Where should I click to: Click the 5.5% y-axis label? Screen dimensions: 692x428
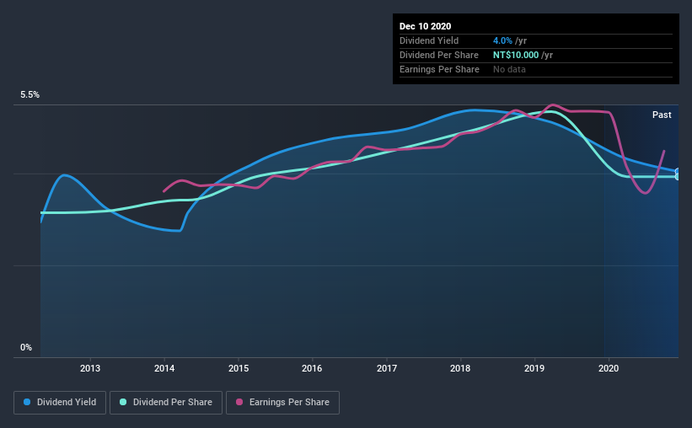[30, 95]
